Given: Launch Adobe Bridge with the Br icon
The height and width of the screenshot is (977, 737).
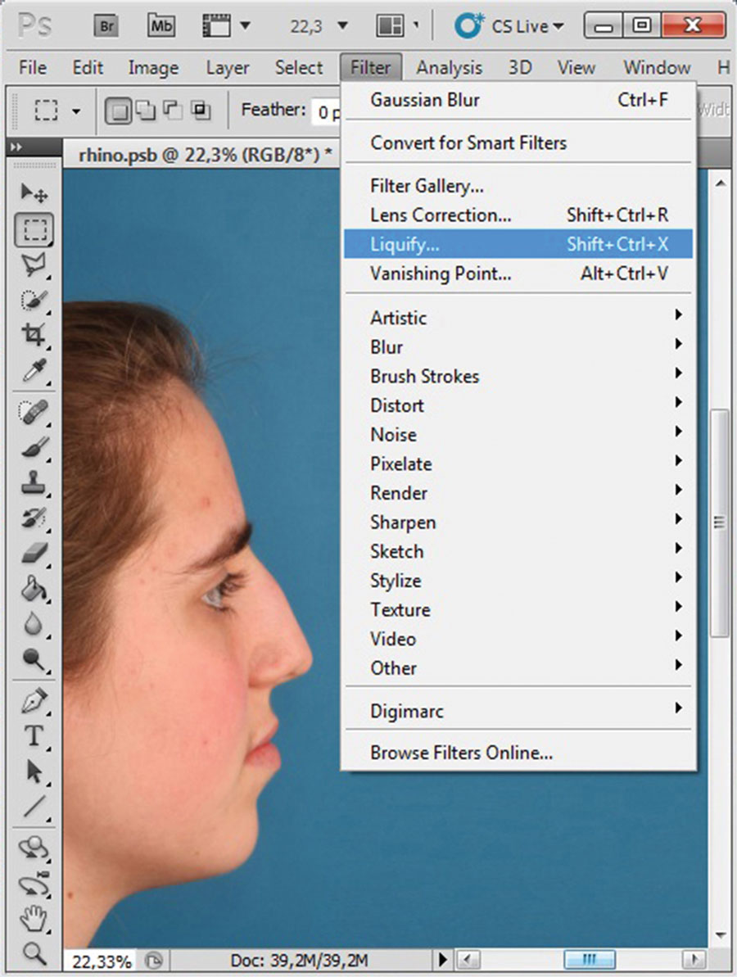Looking at the screenshot, I should [x=106, y=26].
